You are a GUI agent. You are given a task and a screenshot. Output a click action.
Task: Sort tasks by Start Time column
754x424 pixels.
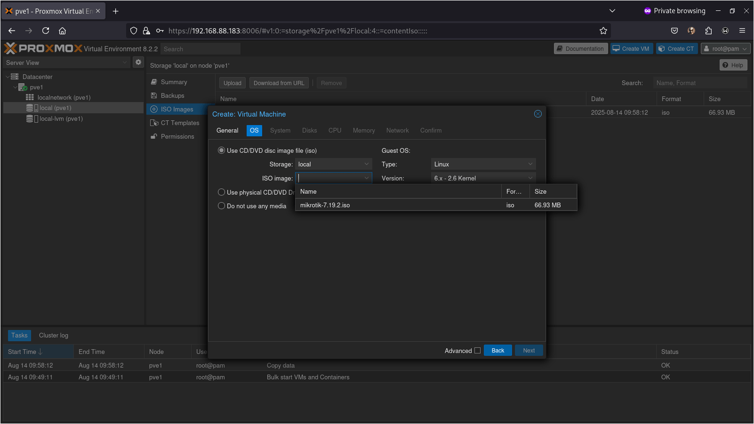38,352
